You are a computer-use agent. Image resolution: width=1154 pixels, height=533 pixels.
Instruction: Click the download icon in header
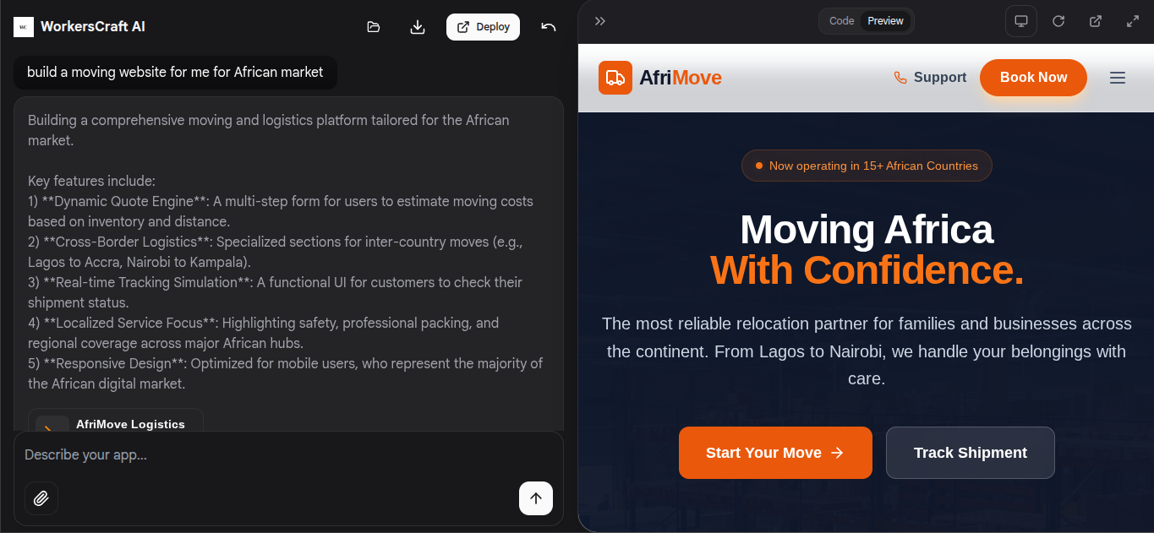pos(418,27)
